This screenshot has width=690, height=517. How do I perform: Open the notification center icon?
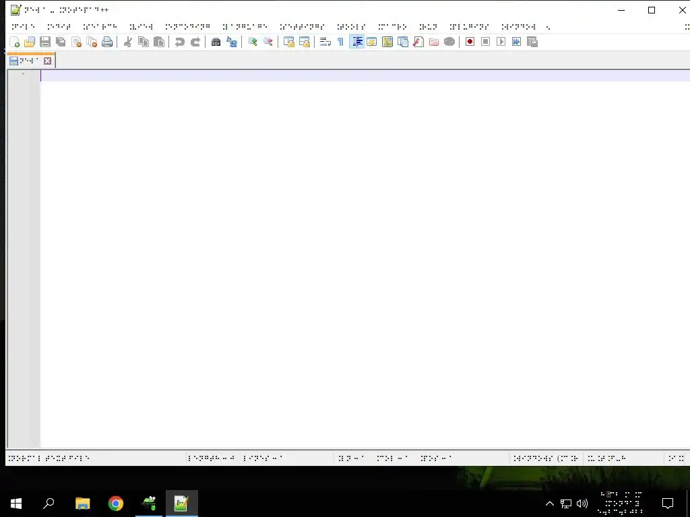click(668, 504)
